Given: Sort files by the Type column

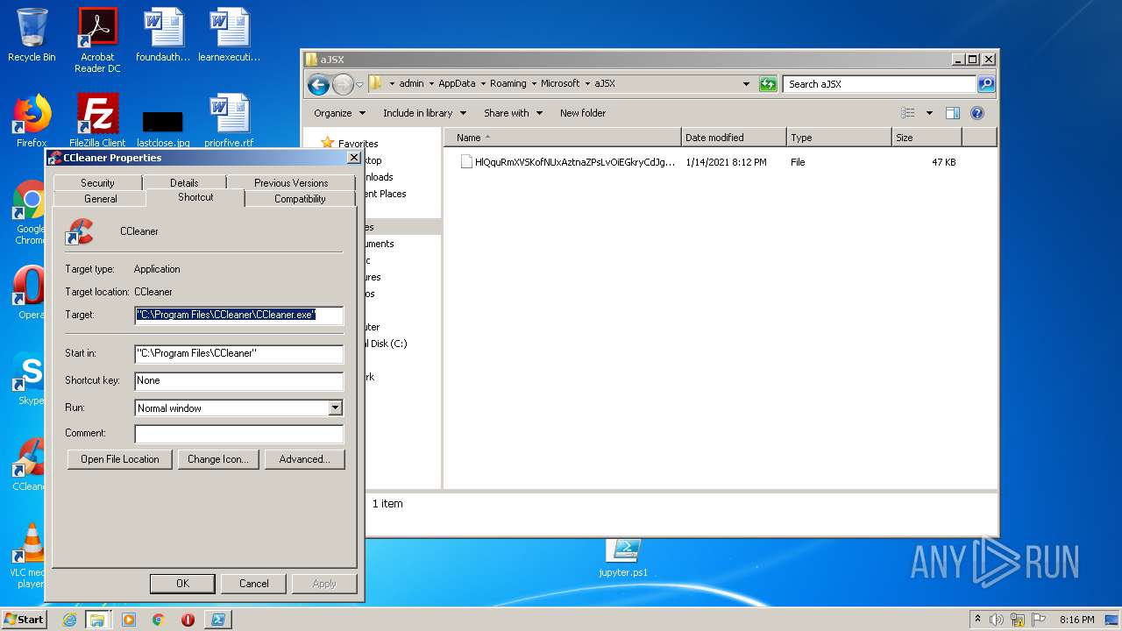Looking at the screenshot, I should coord(839,138).
